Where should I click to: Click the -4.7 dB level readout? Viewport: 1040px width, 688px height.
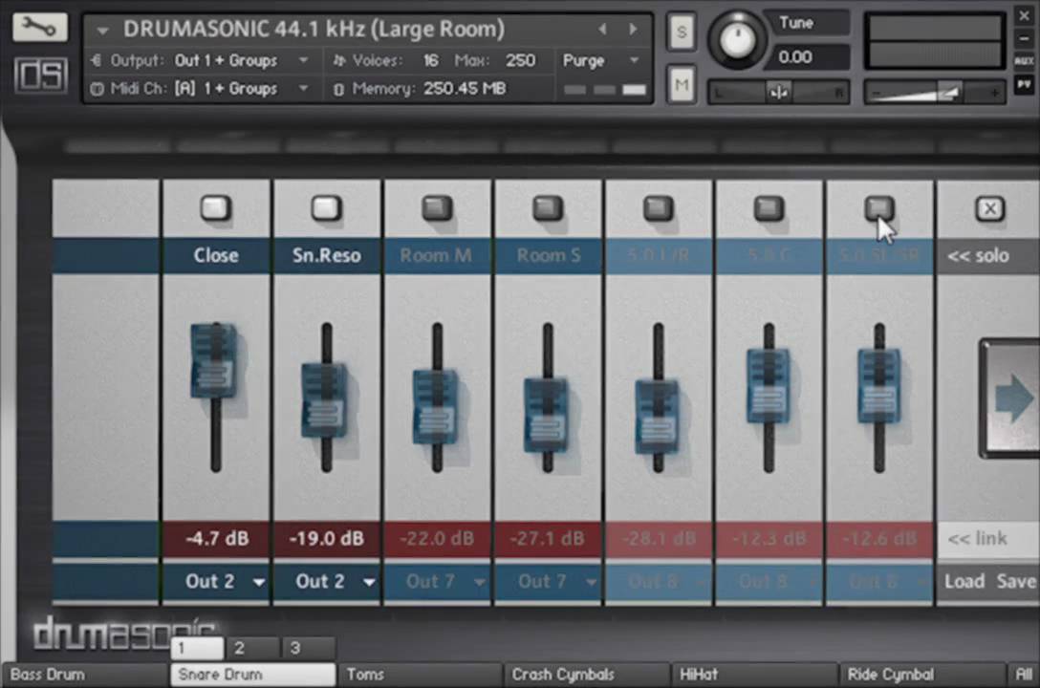tap(216, 538)
